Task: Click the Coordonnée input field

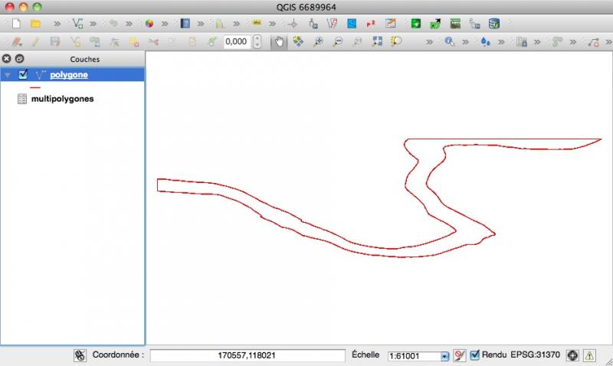Action: coord(247,355)
